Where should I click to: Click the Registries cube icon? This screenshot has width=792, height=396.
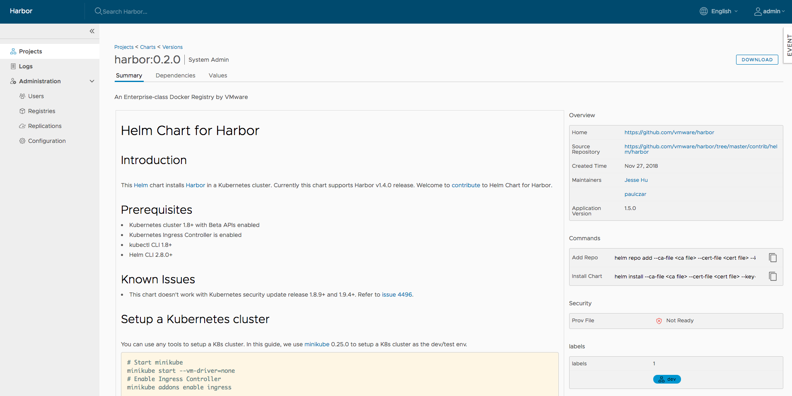[22, 111]
